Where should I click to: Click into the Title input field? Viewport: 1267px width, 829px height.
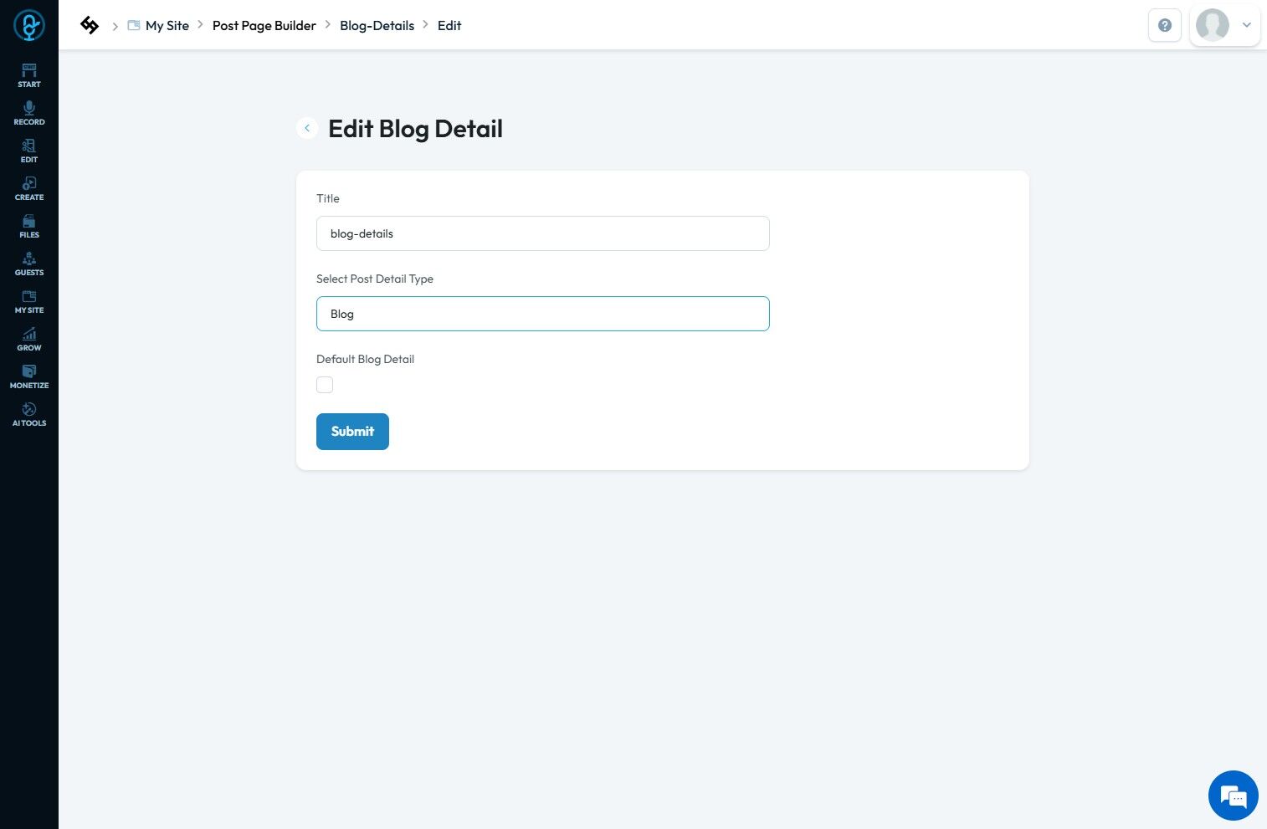pyautogui.click(x=542, y=233)
